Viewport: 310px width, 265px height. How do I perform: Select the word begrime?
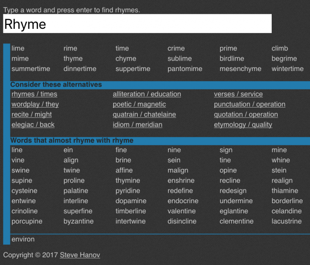284,59
